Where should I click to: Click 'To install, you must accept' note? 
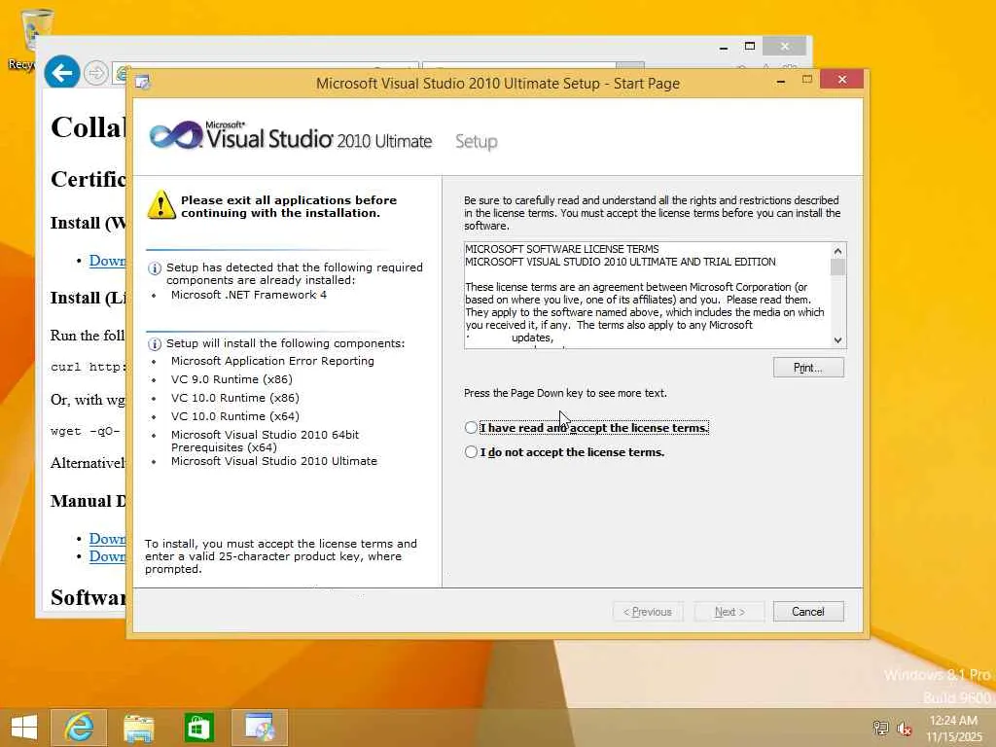click(x=281, y=556)
